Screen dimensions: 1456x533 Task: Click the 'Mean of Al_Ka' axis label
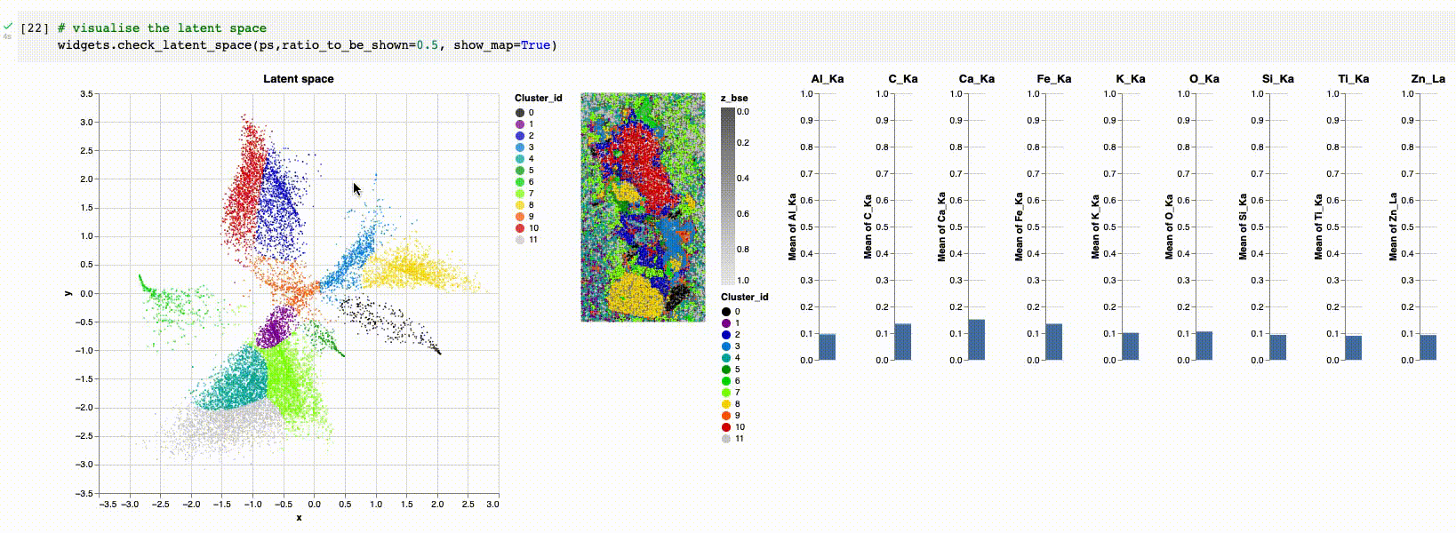pos(792,227)
